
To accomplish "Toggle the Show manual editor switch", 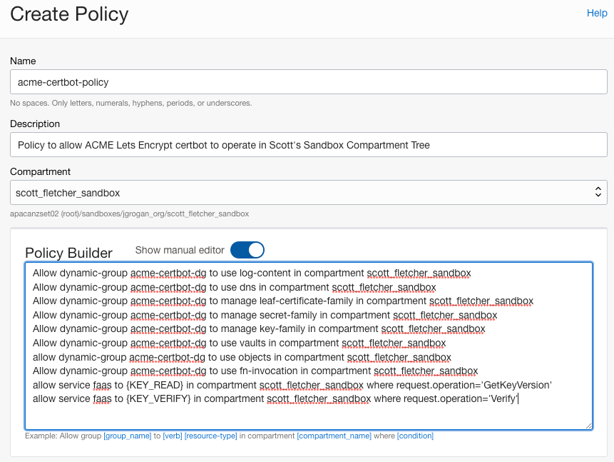I will [x=247, y=250].
